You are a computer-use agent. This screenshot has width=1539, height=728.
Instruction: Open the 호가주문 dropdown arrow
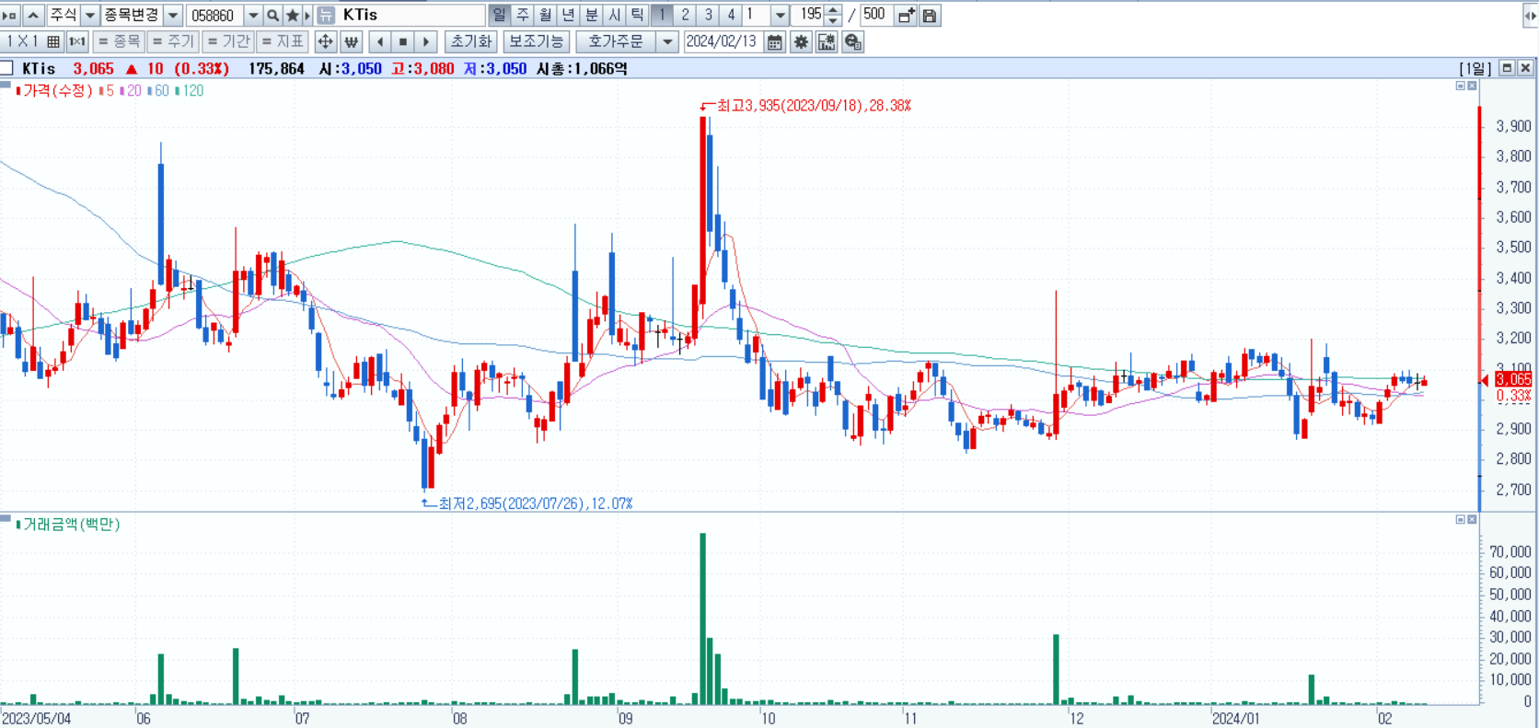click(667, 41)
